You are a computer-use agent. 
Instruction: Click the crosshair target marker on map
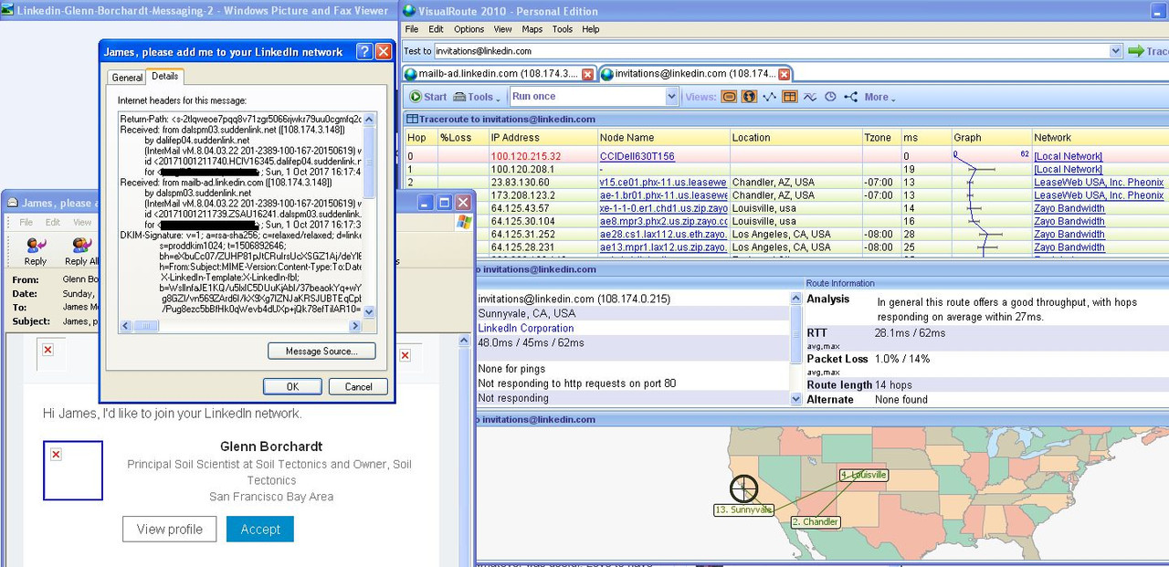coord(744,488)
